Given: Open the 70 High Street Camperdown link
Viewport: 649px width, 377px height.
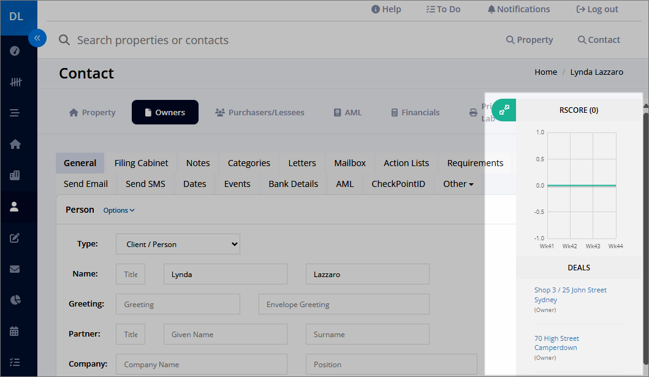Looking at the screenshot, I should [556, 343].
